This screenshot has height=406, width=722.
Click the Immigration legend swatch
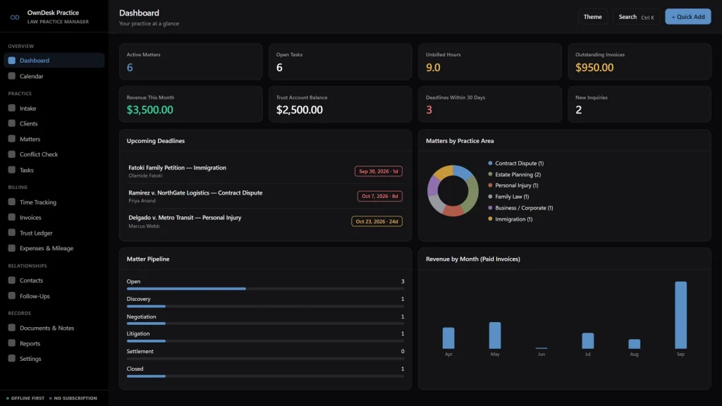pos(490,219)
